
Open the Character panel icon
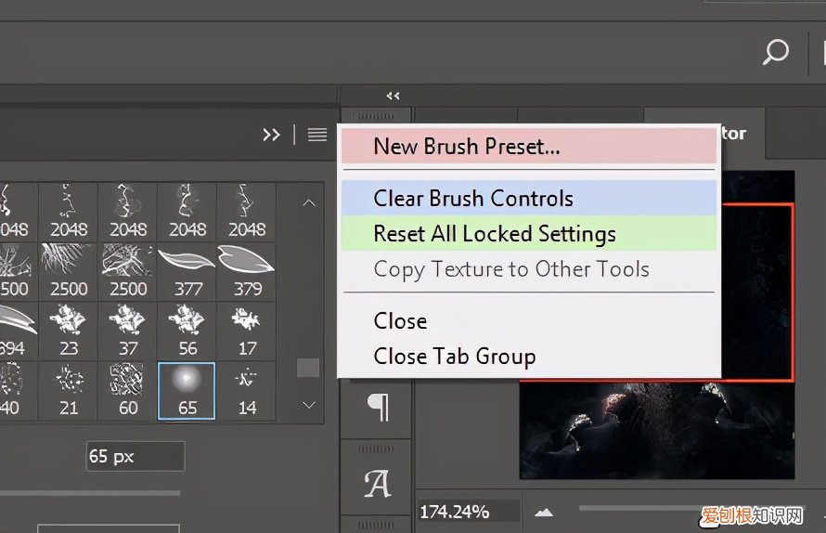pos(377,483)
